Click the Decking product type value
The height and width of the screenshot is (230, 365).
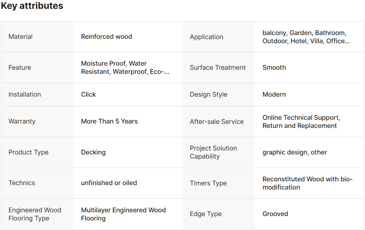pyautogui.click(x=93, y=152)
